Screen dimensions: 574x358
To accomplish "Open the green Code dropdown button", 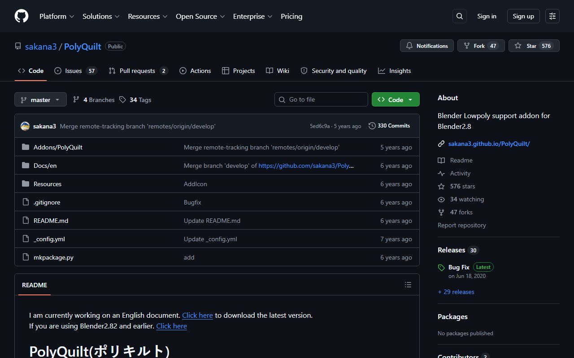I will coord(396,99).
